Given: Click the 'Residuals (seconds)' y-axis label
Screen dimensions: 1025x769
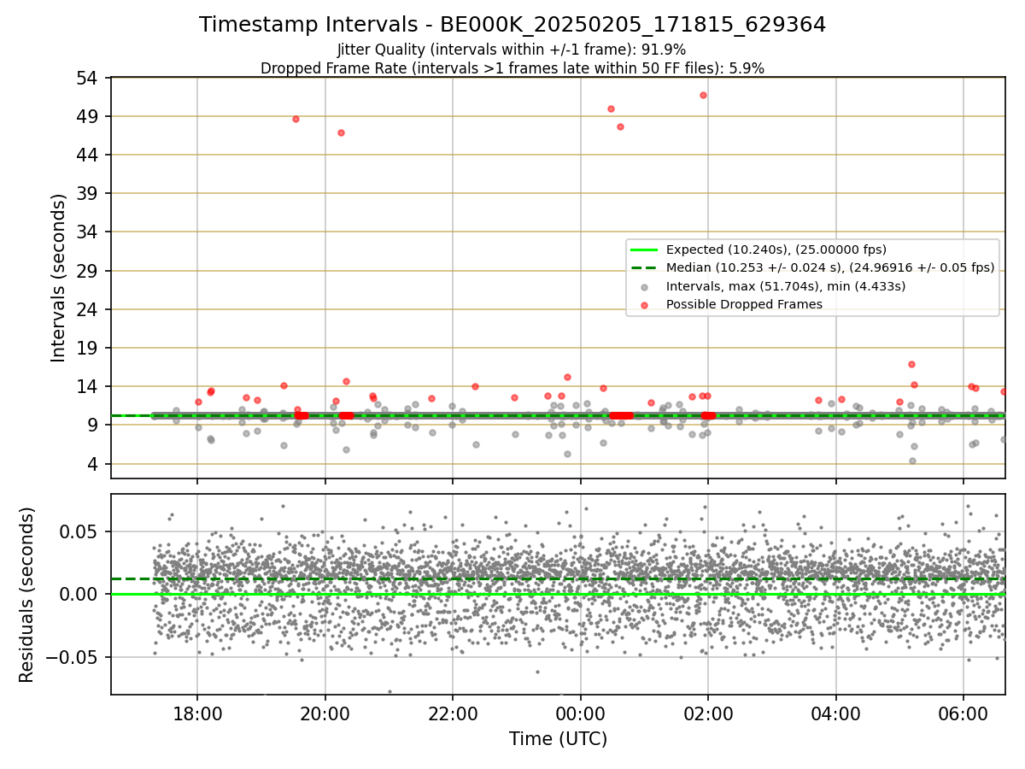Looking at the screenshot, I should [x=27, y=595].
